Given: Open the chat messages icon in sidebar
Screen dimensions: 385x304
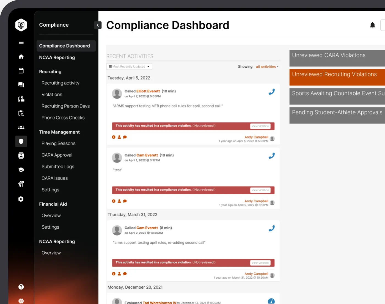Looking at the screenshot, I should pyautogui.click(x=21, y=85).
